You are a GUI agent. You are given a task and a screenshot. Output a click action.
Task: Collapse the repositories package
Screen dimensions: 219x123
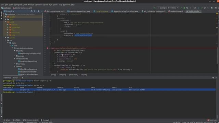pyautogui.click(x=14, y=59)
